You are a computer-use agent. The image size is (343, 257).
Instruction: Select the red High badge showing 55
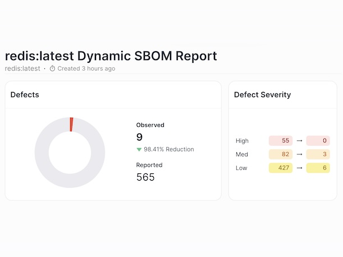point(281,141)
